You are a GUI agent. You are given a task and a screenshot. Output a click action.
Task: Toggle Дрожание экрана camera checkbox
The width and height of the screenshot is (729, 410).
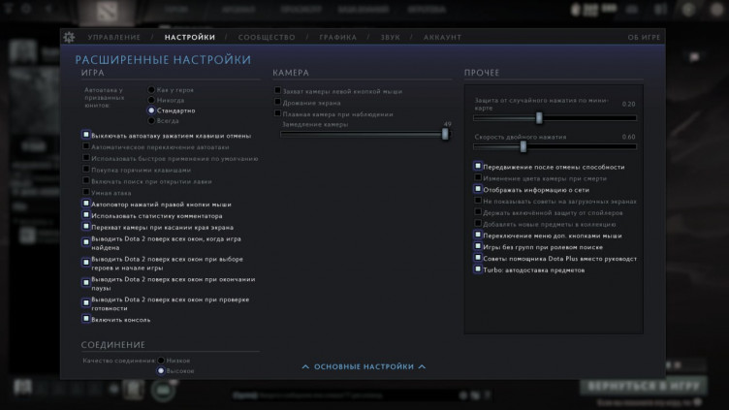(277, 102)
